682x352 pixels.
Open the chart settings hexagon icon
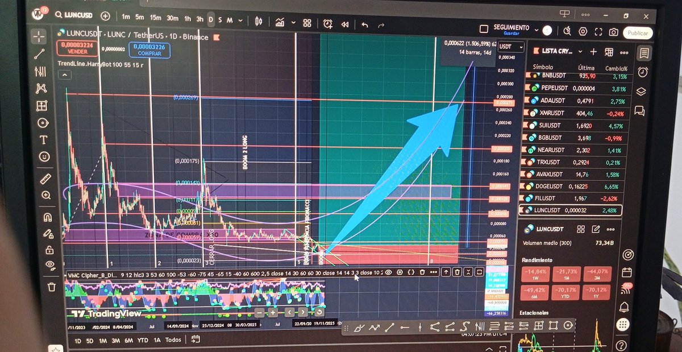click(583, 31)
